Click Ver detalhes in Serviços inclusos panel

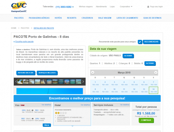coord(125,104)
